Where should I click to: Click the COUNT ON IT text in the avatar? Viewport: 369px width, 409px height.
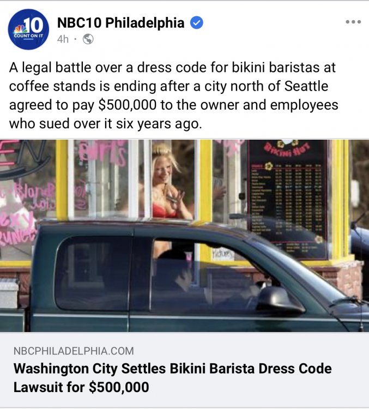click(28, 35)
